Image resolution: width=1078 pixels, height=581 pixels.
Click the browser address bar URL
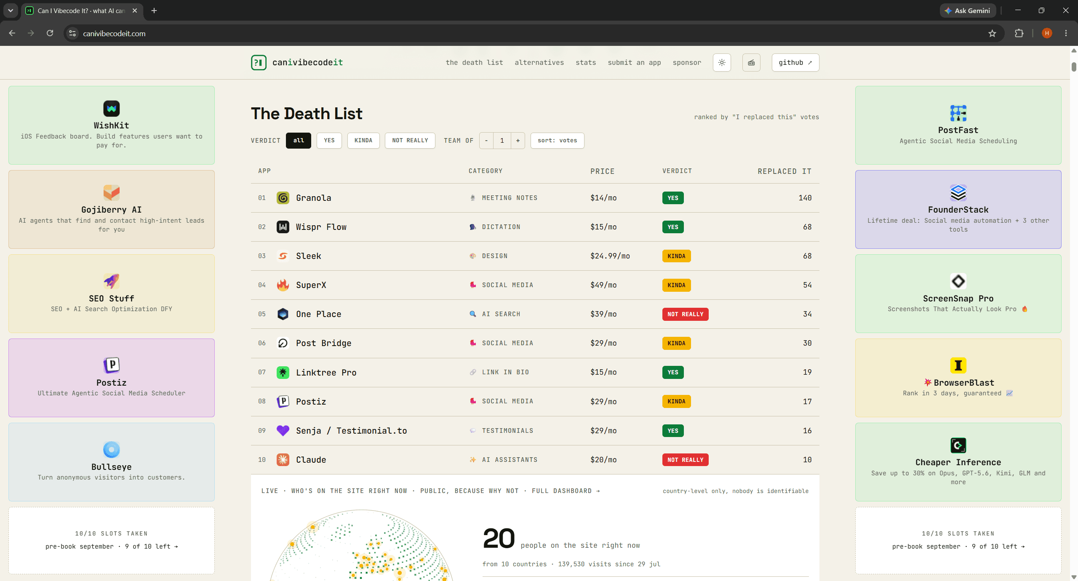click(114, 33)
